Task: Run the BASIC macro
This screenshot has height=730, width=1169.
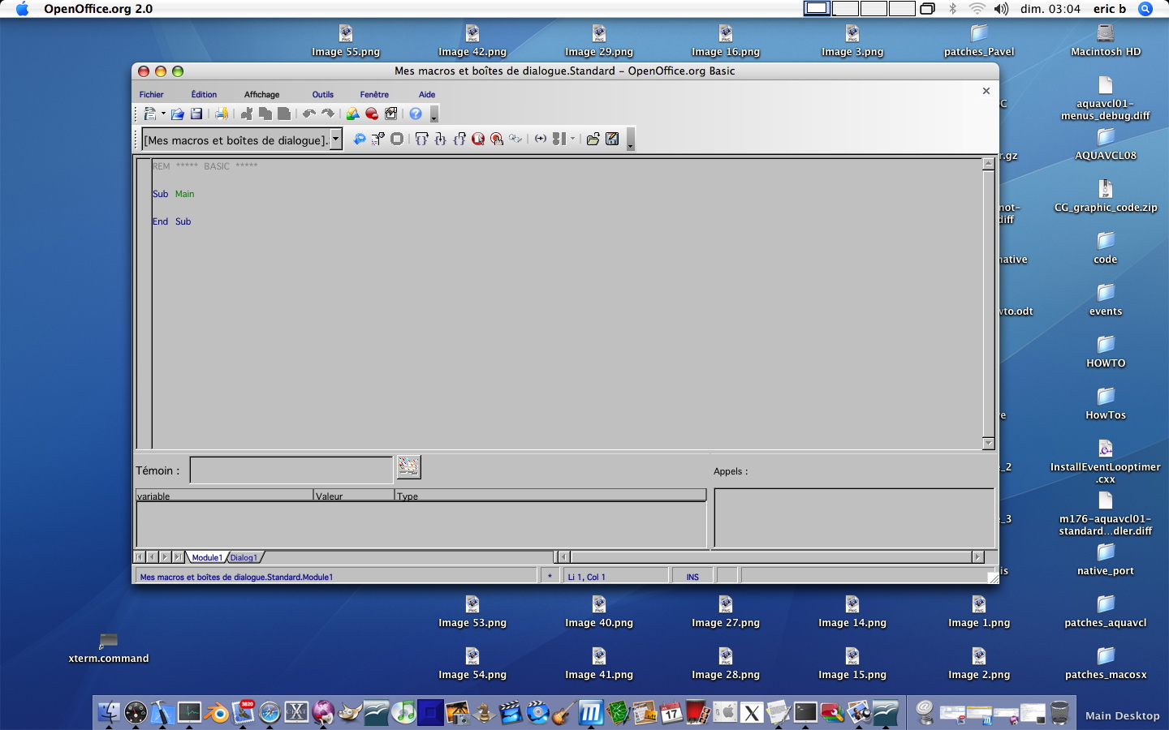Action: click(378, 139)
